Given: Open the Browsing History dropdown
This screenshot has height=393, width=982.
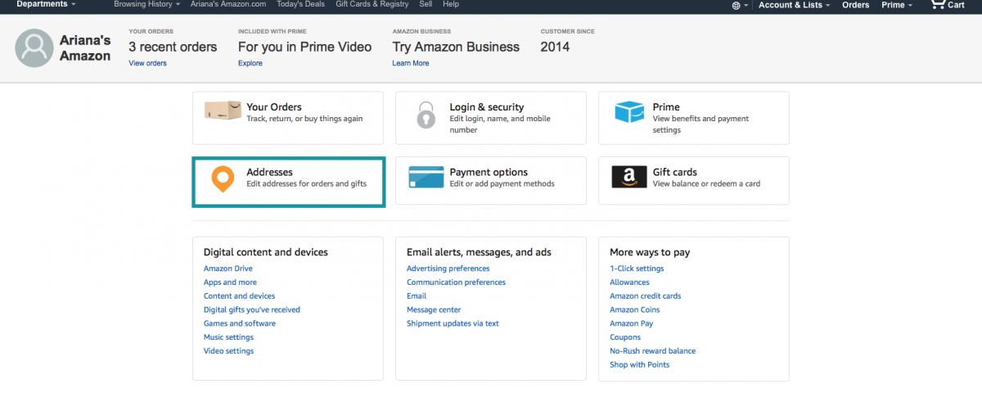Looking at the screenshot, I should point(146,4).
